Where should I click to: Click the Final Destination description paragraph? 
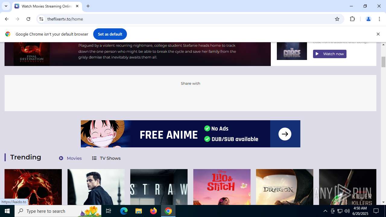pyautogui.click(x=157, y=51)
